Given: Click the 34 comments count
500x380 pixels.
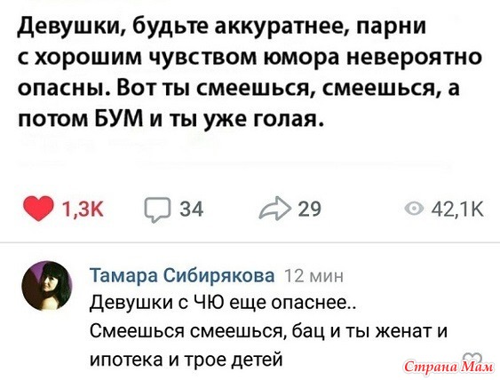Looking at the screenshot, I should (191, 210).
